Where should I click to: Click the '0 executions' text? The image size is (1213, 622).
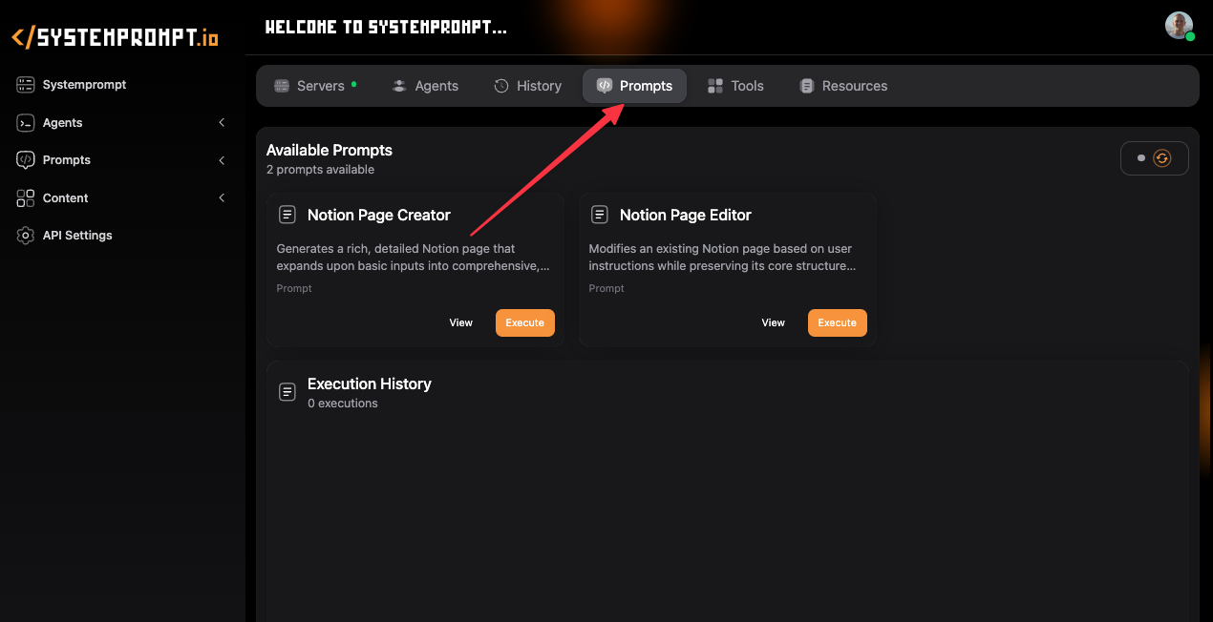click(343, 404)
